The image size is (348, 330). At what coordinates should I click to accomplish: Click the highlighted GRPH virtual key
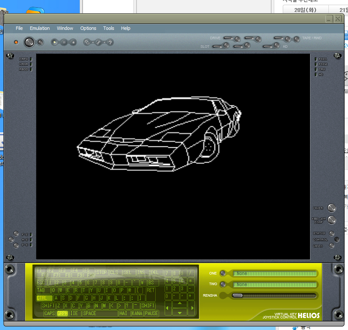62,313
